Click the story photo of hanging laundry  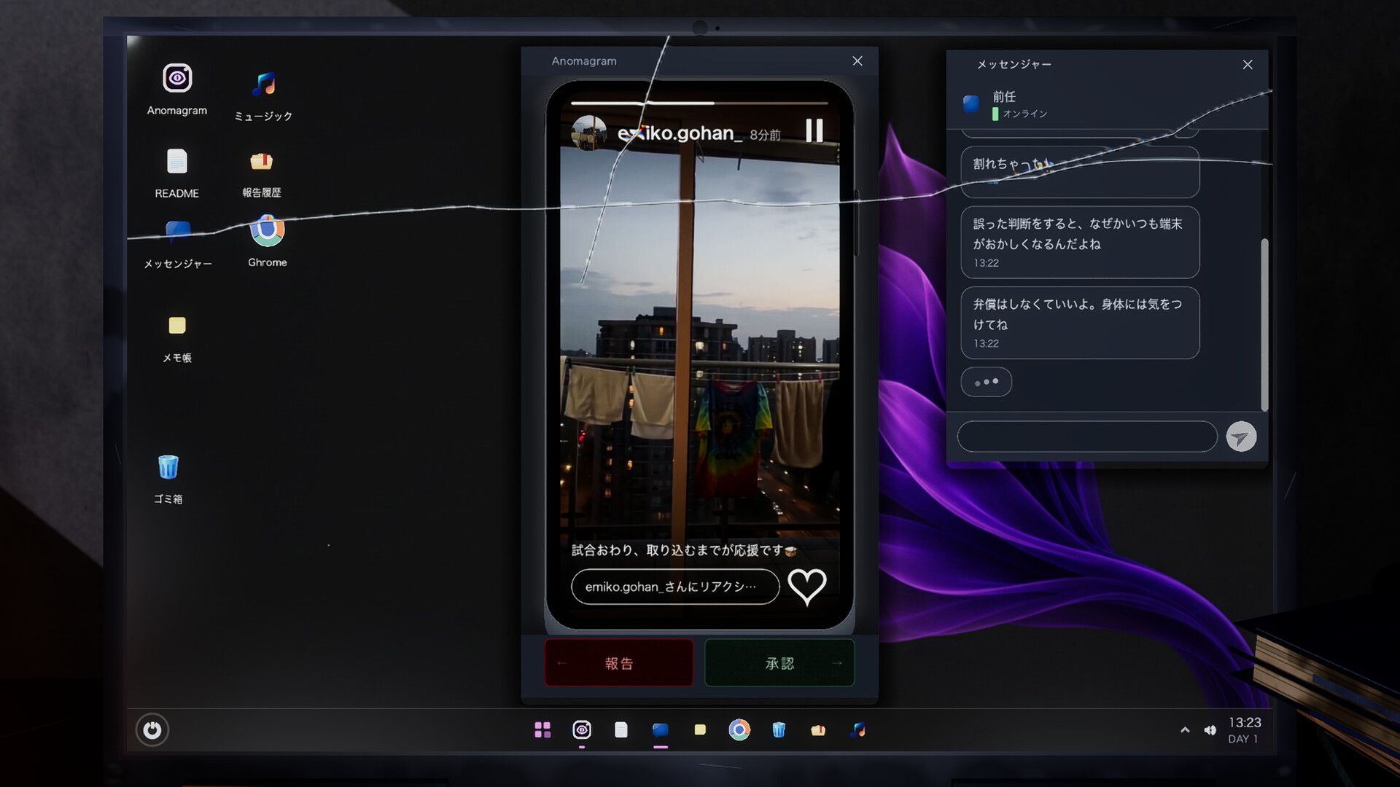[699, 342]
